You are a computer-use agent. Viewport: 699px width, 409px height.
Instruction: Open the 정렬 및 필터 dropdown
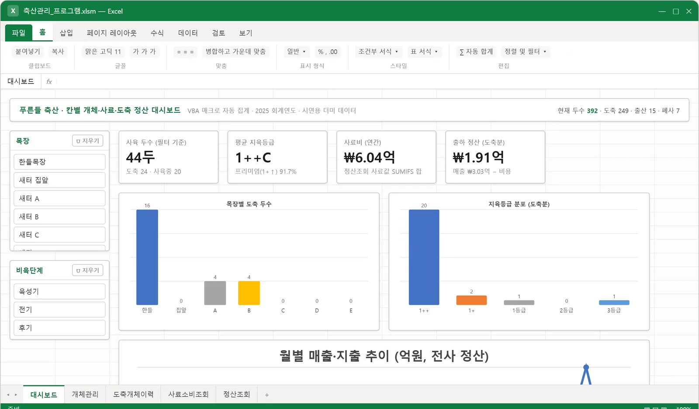525,52
